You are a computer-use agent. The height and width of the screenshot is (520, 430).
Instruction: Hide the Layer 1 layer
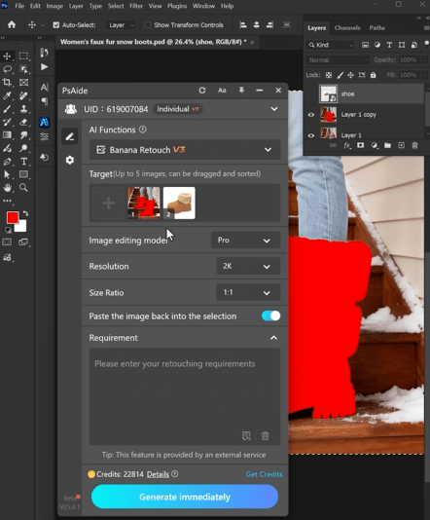click(x=310, y=135)
